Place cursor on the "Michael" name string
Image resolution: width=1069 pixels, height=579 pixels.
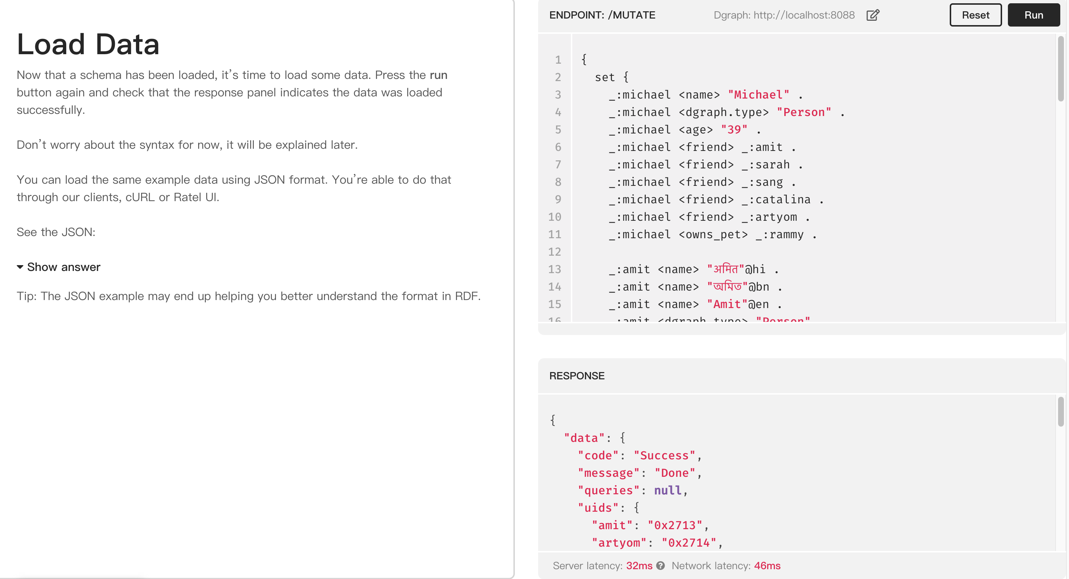click(758, 95)
